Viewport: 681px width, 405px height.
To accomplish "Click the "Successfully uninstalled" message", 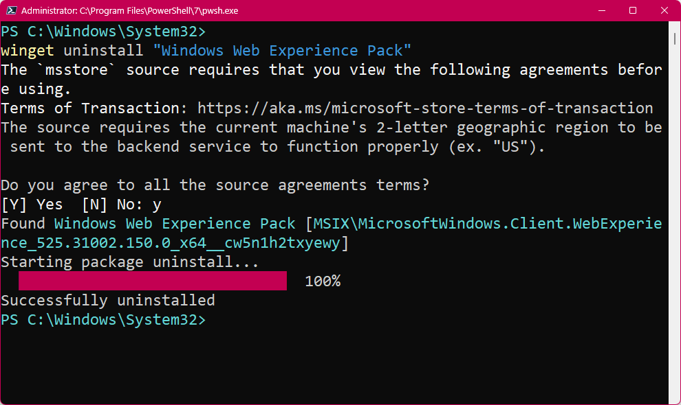I will 108,301.
